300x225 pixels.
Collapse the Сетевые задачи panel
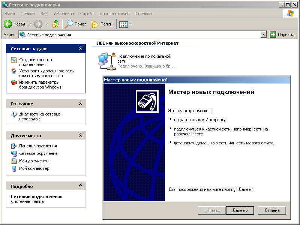point(80,48)
